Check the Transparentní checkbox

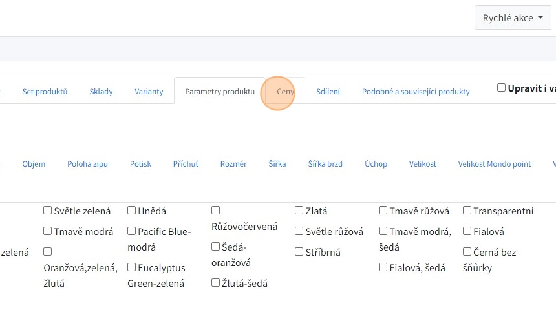point(467,211)
